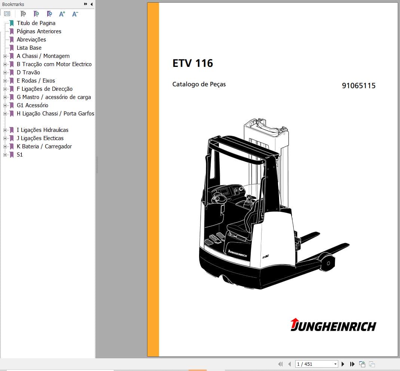Increase bookmark text size with A+ icon
Image resolution: width=400 pixels, height=371 pixels.
click(62, 13)
